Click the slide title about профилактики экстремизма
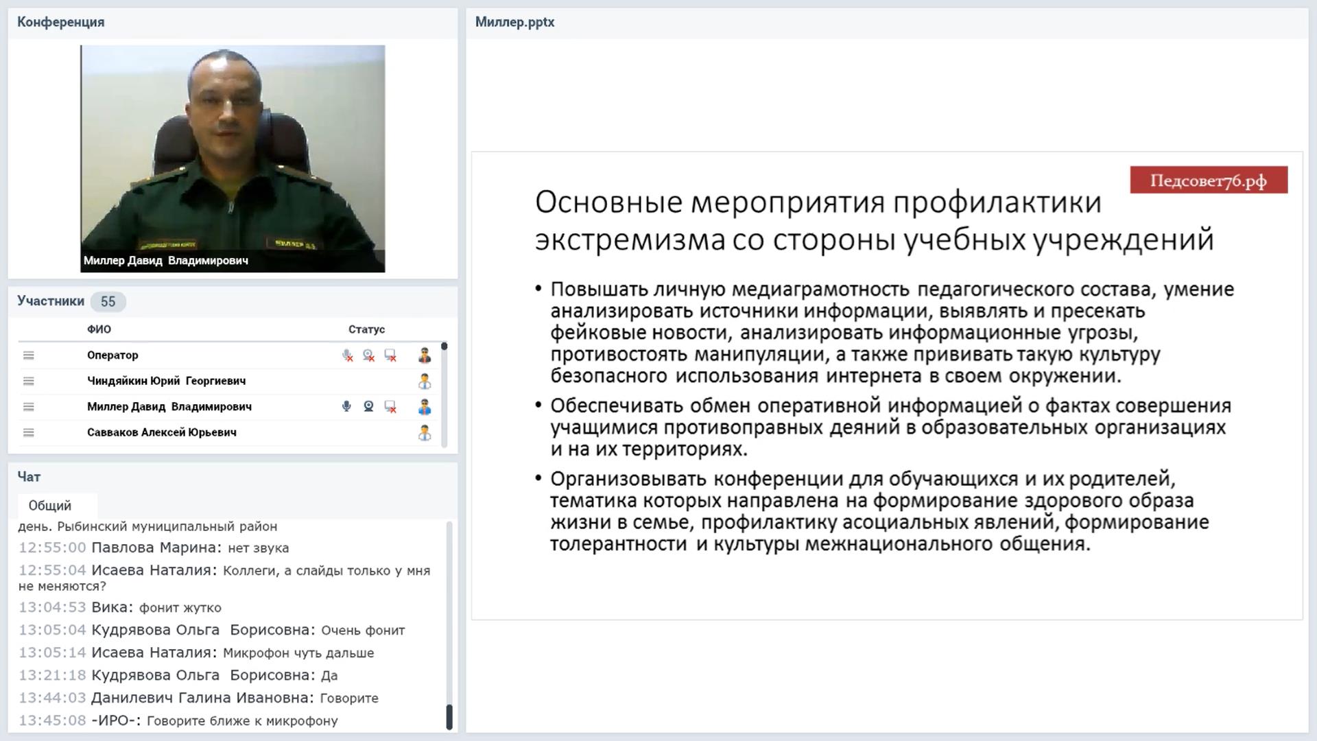Viewport: 1317px width, 741px height. click(x=875, y=221)
